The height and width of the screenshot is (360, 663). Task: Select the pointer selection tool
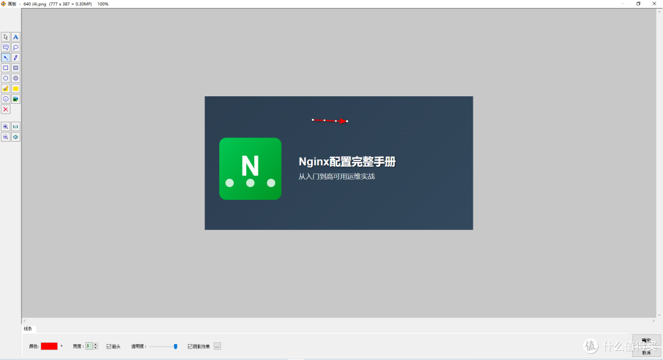tap(6, 37)
